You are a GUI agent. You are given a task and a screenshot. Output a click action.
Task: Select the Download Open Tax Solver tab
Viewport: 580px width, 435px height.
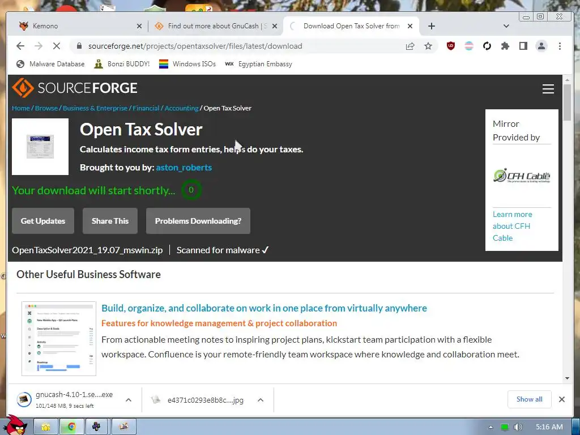click(x=351, y=26)
